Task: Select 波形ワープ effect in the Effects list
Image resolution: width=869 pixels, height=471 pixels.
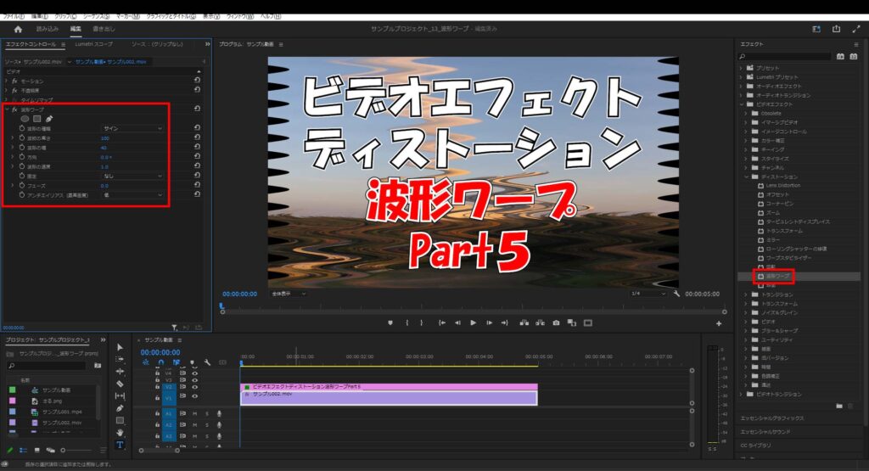Action: [x=777, y=276]
